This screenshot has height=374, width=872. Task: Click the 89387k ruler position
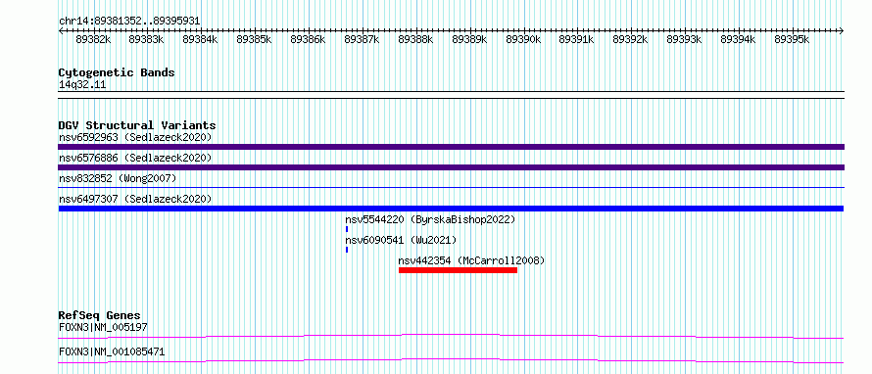click(x=363, y=39)
